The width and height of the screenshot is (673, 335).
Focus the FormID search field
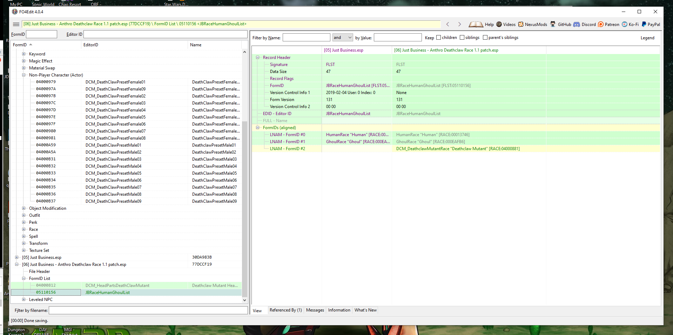coord(41,34)
